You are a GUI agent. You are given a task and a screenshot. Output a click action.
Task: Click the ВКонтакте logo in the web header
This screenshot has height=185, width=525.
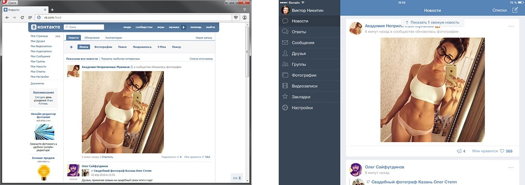click(x=46, y=27)
